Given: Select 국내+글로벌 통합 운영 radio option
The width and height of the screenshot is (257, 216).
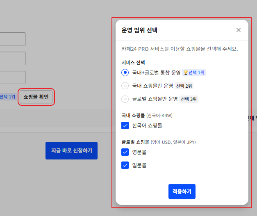Looking at the screenshot, I should pyautogui.click(x=125, y=73).
